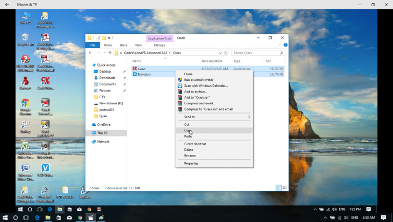
Task: Select Run as administrator in context menu
Action: coord(199,80)
